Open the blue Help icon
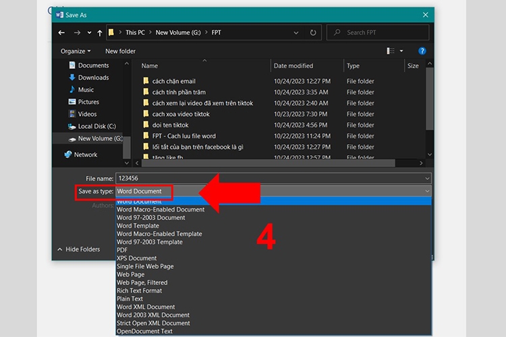The width and height of the screenshot is (506, 337). point(422,51)
